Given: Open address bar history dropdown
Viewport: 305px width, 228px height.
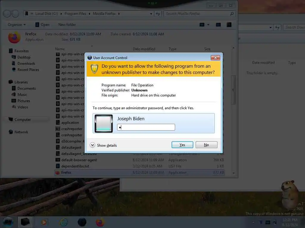Looking at the screenshot, I should (151, 14).
